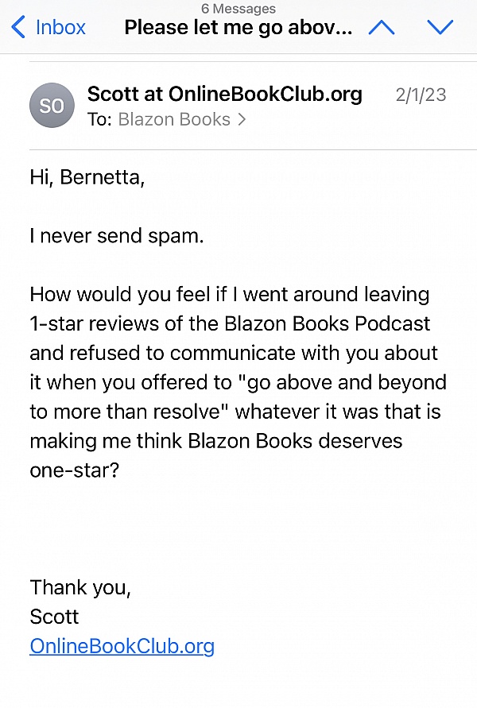Tap the "Thank you," sign-off line
Screen dimensions: 477x708
(80, 588)
